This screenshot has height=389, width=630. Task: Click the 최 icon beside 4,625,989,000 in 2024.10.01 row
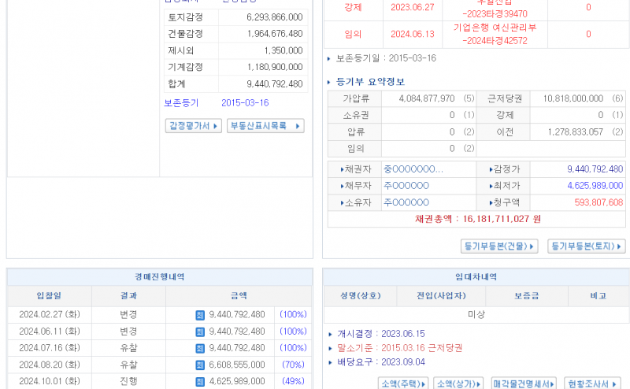coord(200,381)
